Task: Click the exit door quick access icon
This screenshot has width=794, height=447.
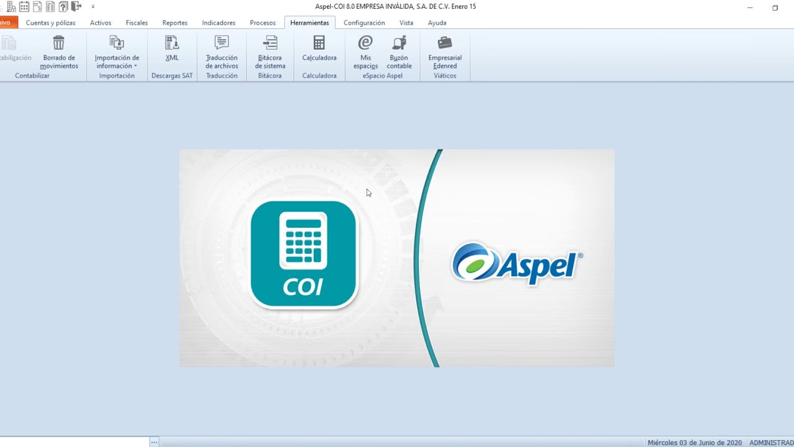Action: pyautogui.click(x=76, y=7)
